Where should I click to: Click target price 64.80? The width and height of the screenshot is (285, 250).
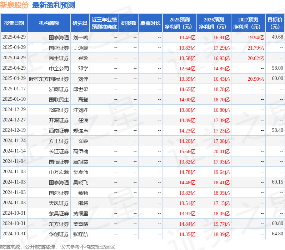point(277,234)
